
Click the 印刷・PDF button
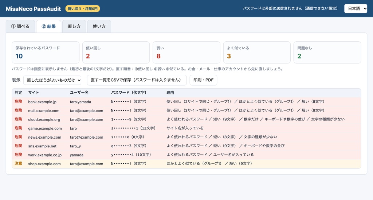point(203,80)
